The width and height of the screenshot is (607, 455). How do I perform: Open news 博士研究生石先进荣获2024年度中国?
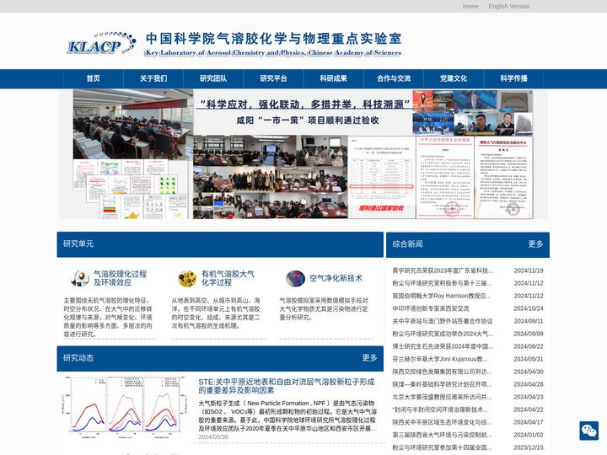point(443,346)
